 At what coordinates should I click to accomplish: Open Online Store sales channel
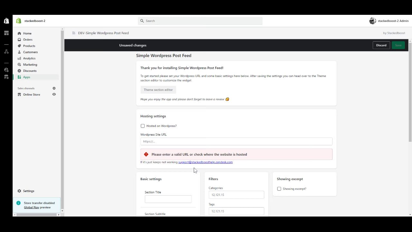tap(32, 94)
